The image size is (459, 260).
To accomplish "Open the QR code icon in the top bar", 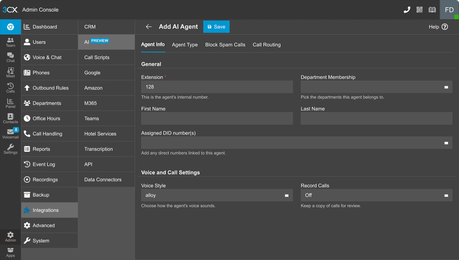I will (x=419, y=9).
